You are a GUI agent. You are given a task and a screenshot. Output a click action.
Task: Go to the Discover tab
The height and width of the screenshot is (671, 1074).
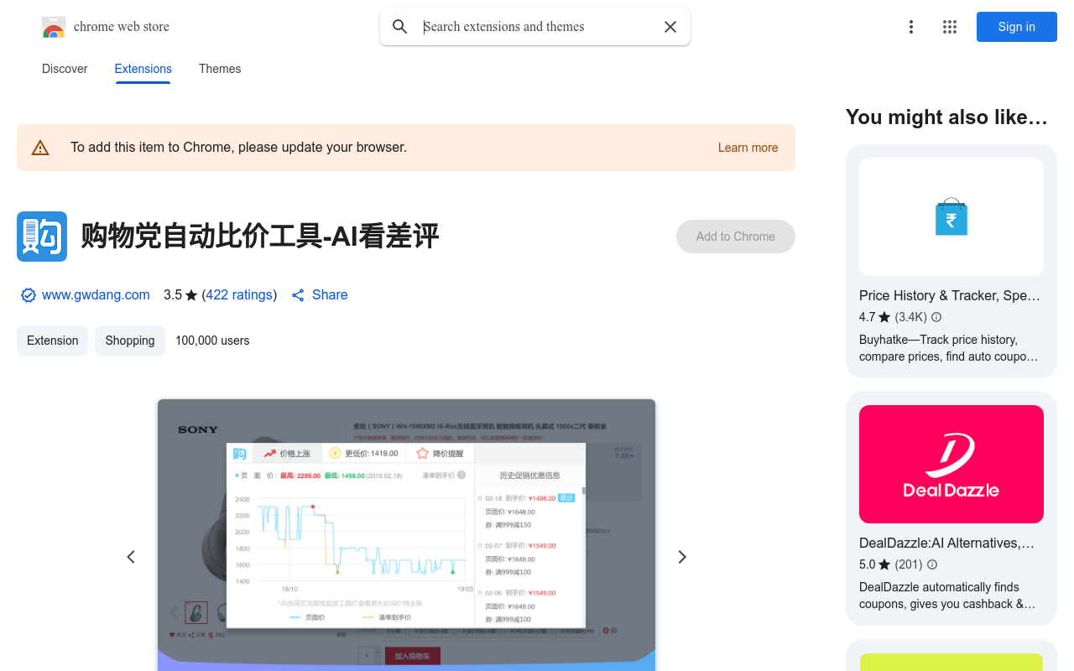65,69
